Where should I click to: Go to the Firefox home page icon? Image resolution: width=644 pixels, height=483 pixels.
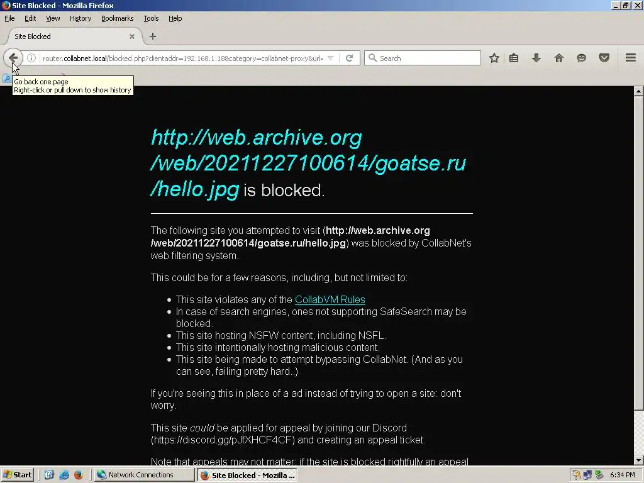point(558,58)
